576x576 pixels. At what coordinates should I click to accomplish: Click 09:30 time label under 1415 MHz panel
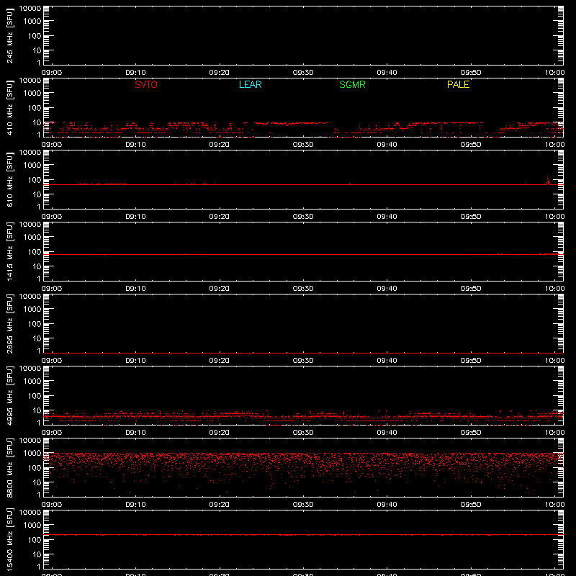303,289
